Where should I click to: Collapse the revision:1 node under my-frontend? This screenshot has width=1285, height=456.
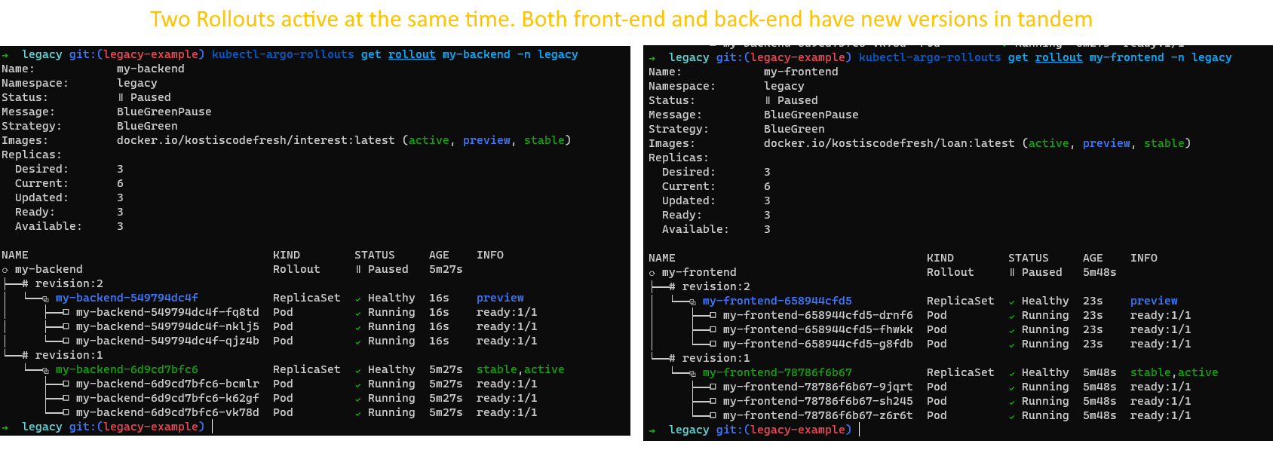tap(672, 359)
